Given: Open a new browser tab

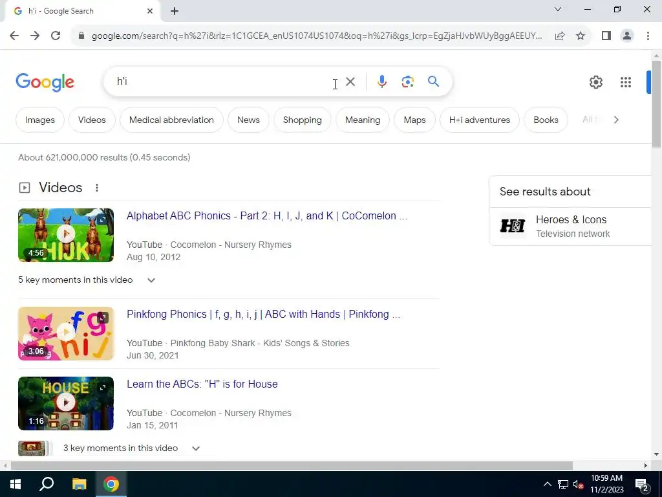Looking at the screenshot, I should [175, 11].
